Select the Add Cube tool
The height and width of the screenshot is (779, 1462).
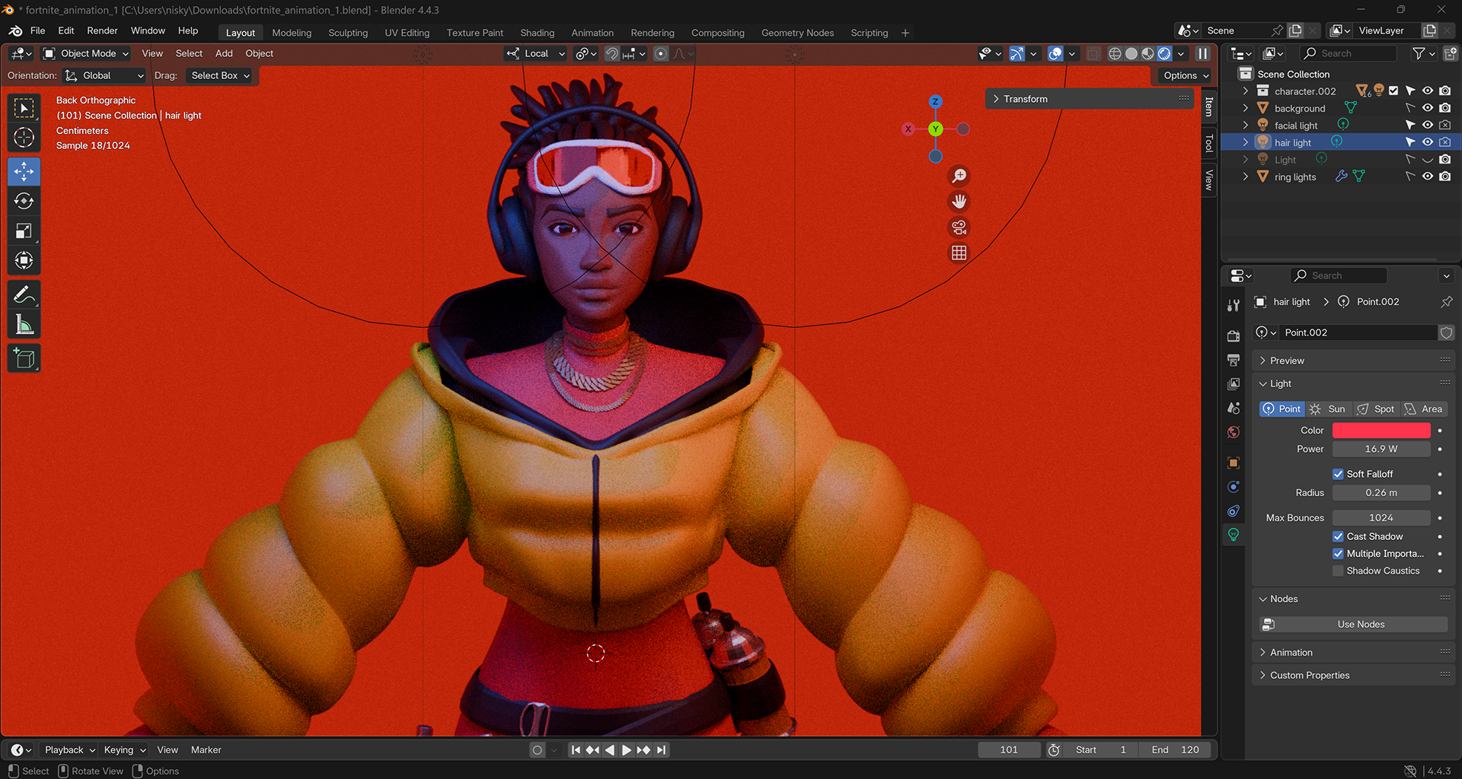tap(24, 358)
